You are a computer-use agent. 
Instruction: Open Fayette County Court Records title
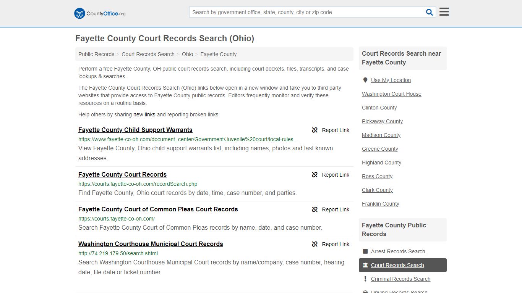pos(122,175)
